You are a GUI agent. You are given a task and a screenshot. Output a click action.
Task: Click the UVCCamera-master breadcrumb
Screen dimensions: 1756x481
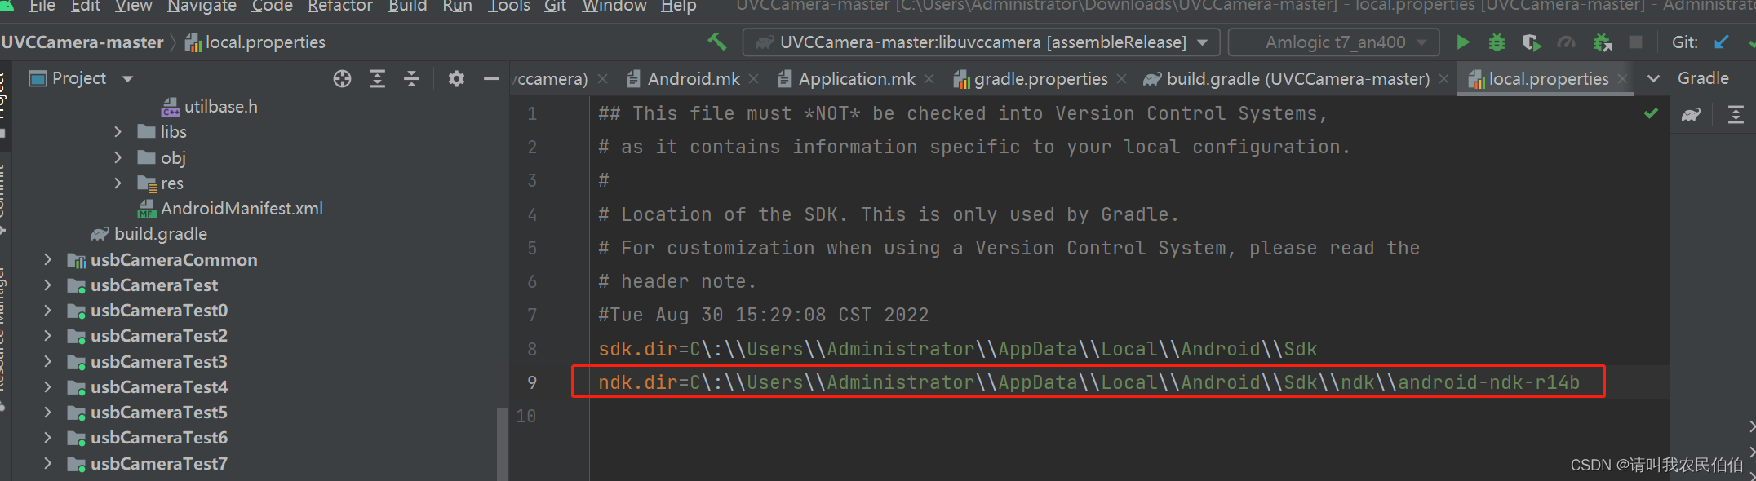[x=82, y=42]
